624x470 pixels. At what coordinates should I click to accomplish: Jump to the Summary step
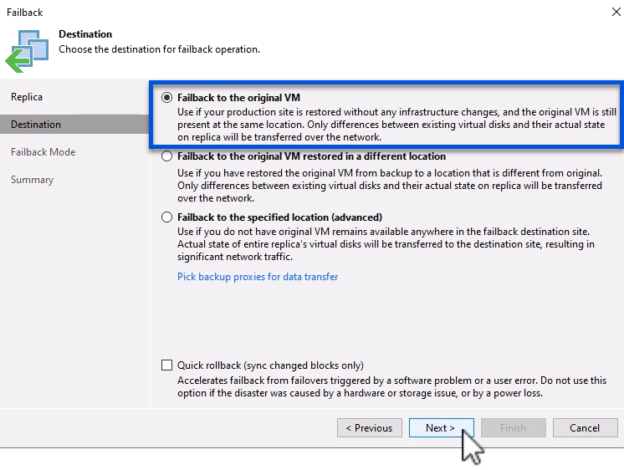point(32,180)
